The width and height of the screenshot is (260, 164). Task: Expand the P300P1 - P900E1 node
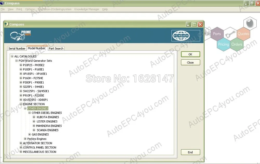tap(21, 82)
